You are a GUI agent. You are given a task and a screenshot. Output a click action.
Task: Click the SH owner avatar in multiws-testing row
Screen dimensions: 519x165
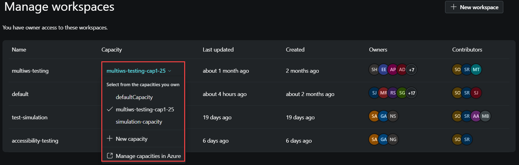(x=374, y=70)
